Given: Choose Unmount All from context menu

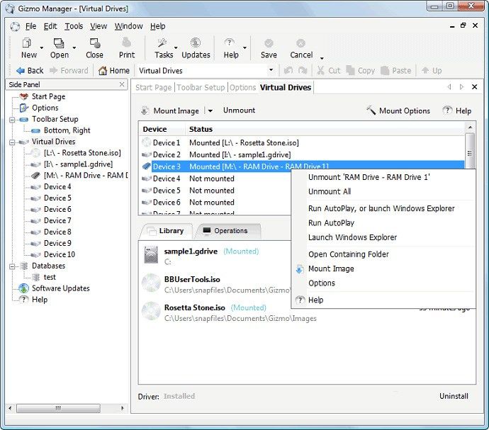Looking at the screenshot, I should [x=330, y=191].
